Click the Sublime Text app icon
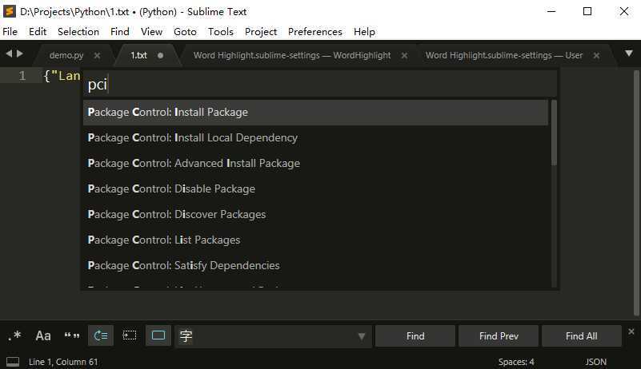 (x=9, y=11)
